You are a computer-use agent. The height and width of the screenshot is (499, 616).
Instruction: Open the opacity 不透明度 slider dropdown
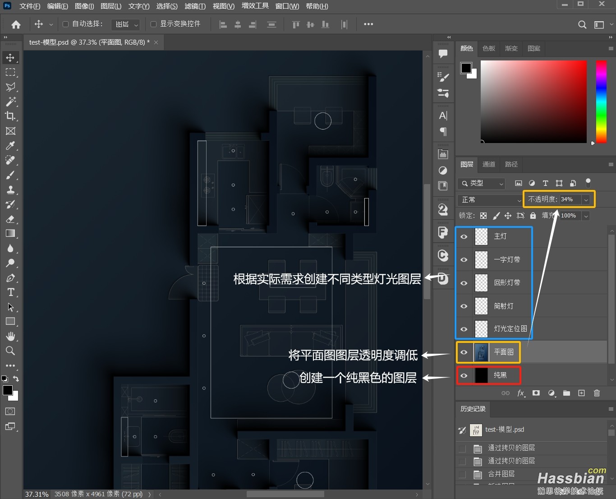click(x=586, y=199)
